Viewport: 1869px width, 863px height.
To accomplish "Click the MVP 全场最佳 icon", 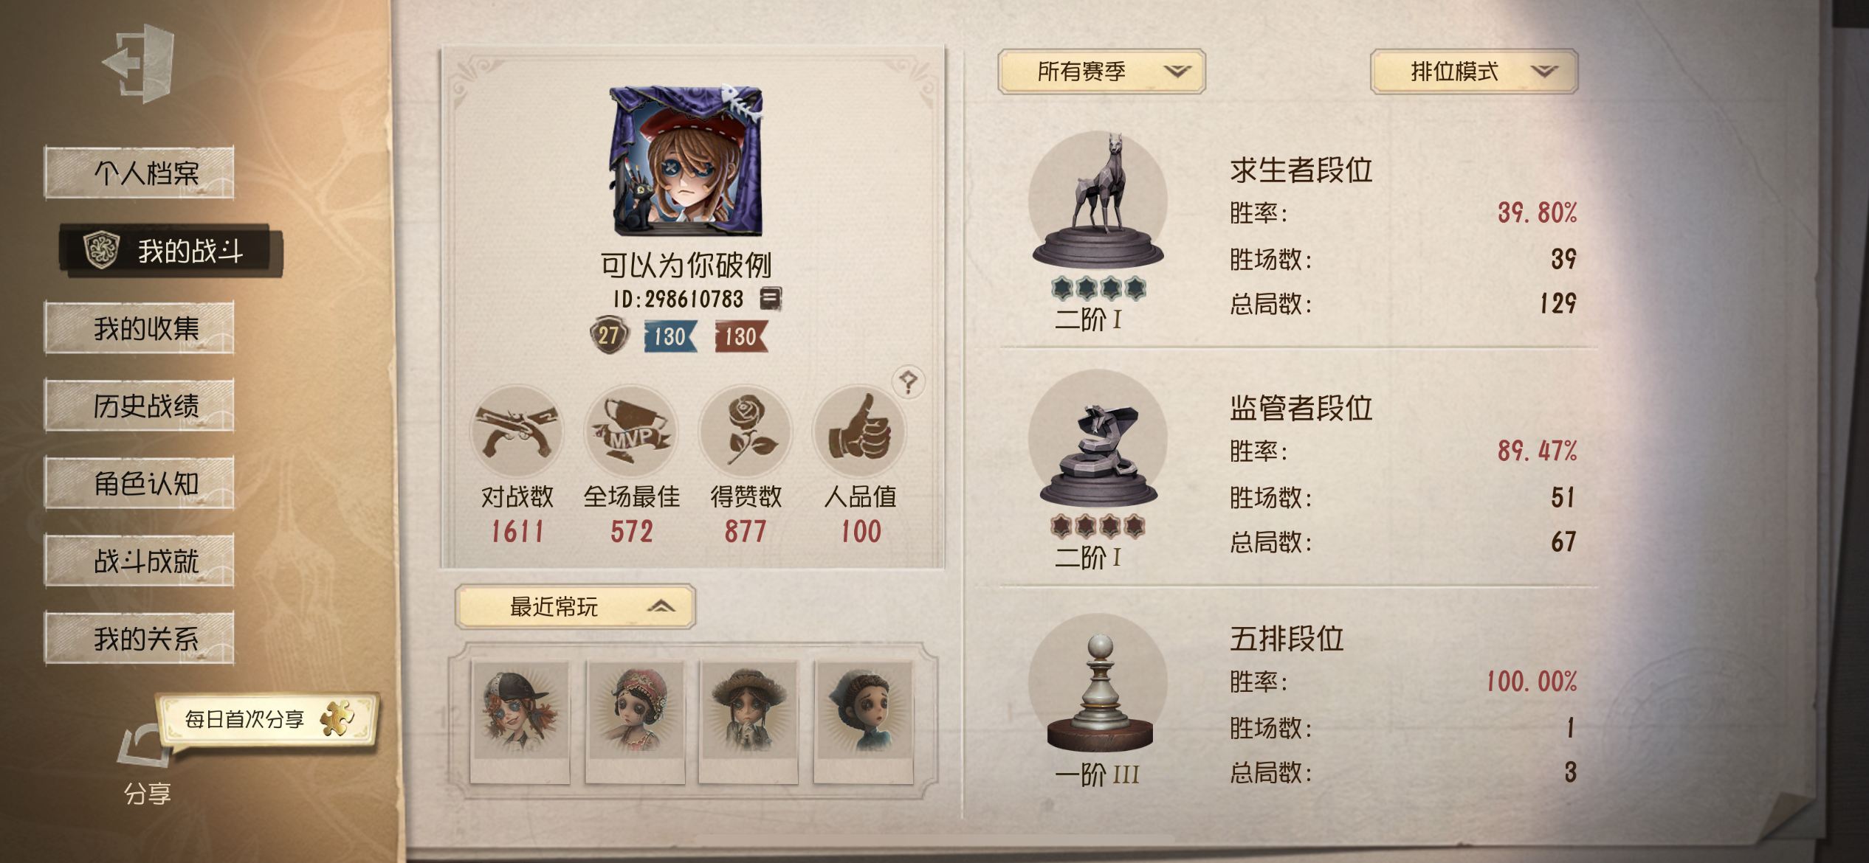I will tap(632, 431).
